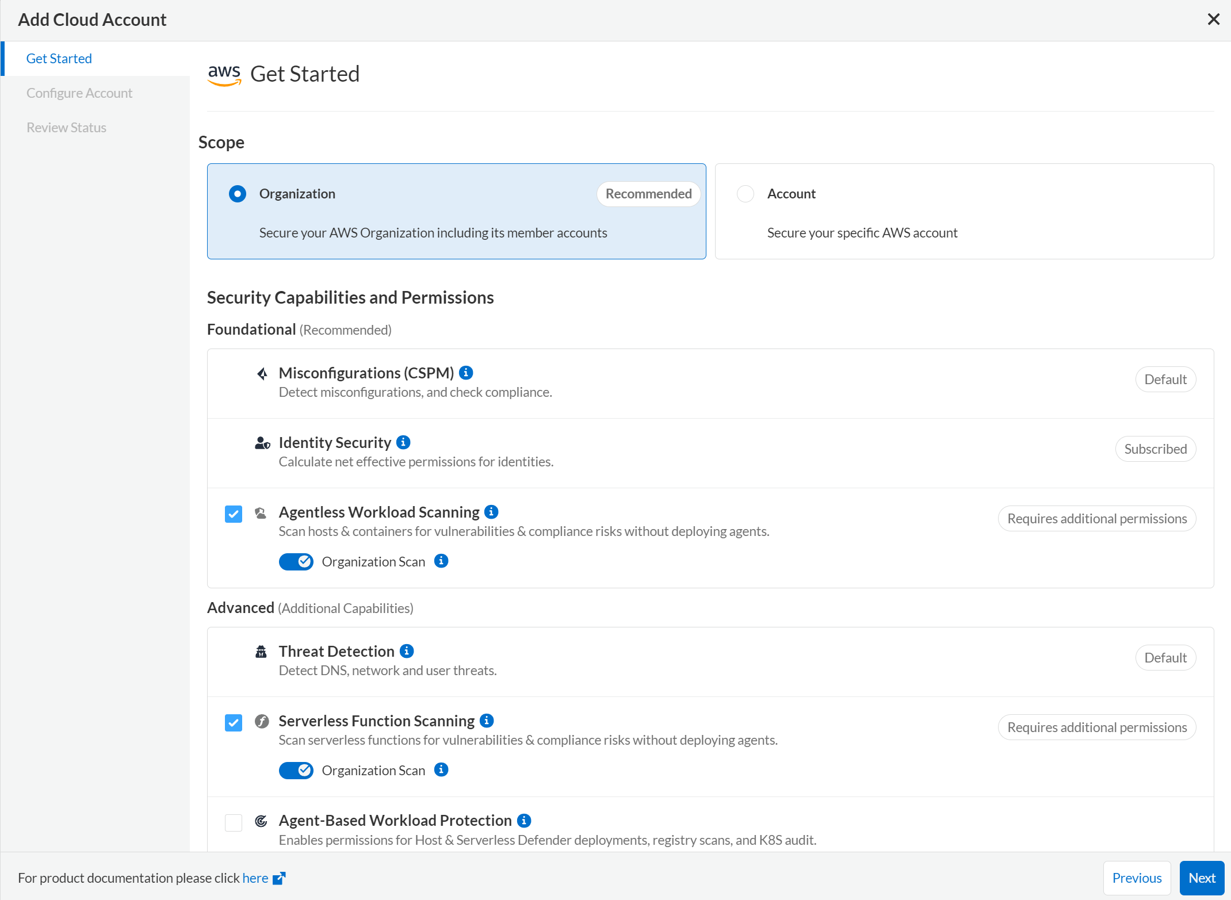Click the AWS logo in header

point(224,75)
